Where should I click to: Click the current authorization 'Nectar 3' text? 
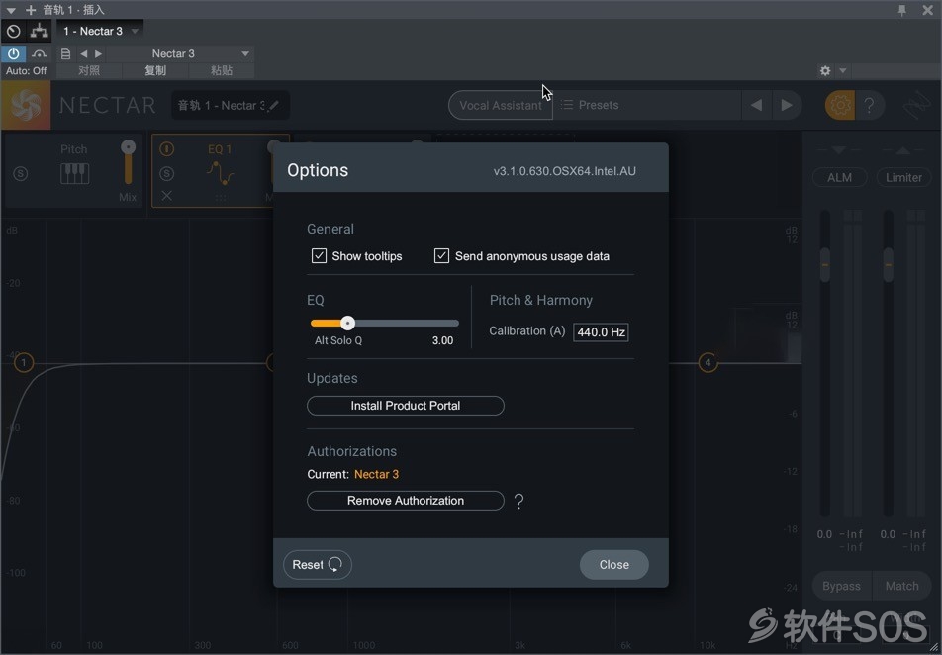click(x=376, y=474)
